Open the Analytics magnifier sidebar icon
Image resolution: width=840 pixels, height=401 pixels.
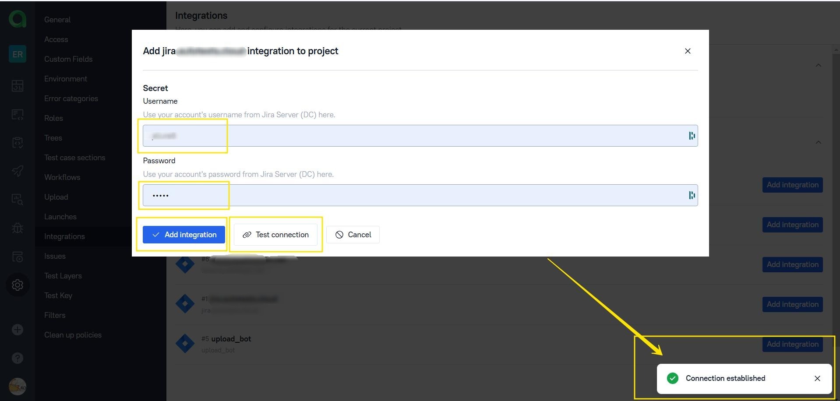click(18, 200)
